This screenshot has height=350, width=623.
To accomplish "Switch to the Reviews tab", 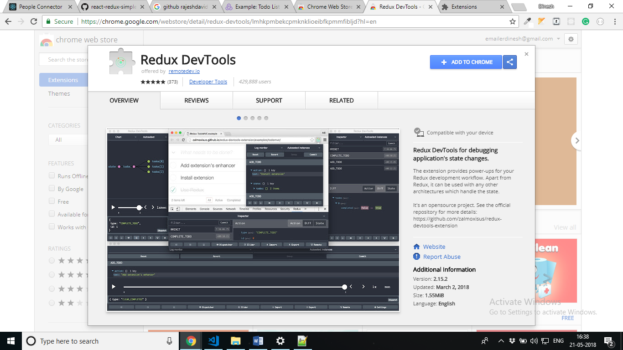I will tap(196, 100).
